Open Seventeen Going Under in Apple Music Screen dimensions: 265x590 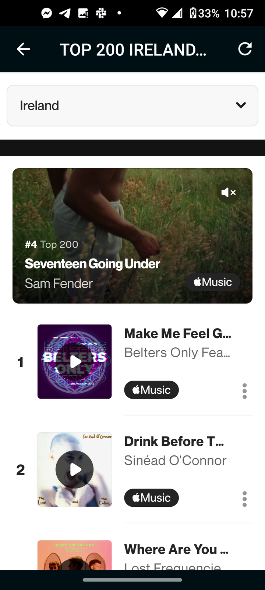click(x=213, y=282)
